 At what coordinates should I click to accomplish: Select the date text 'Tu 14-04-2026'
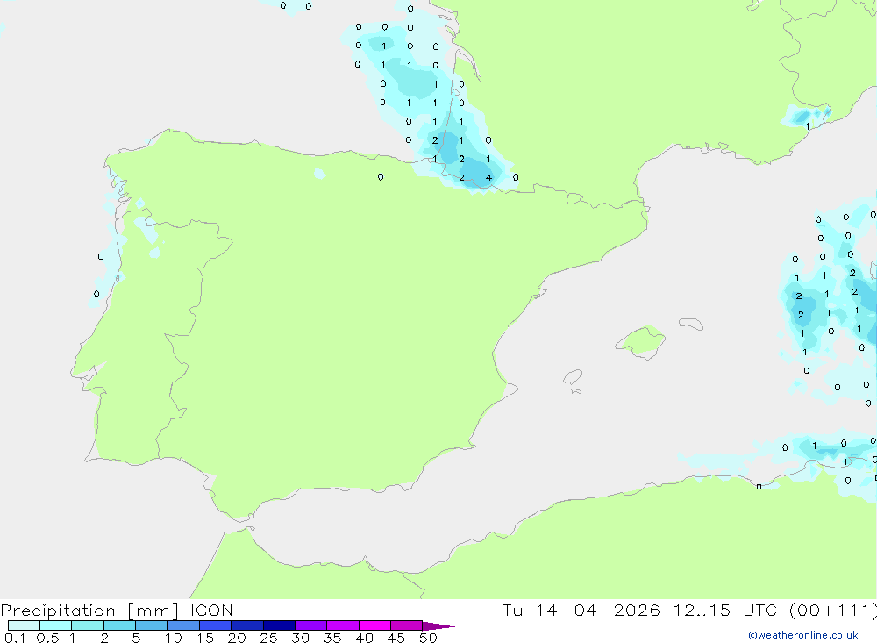click(x=581, y=611)
